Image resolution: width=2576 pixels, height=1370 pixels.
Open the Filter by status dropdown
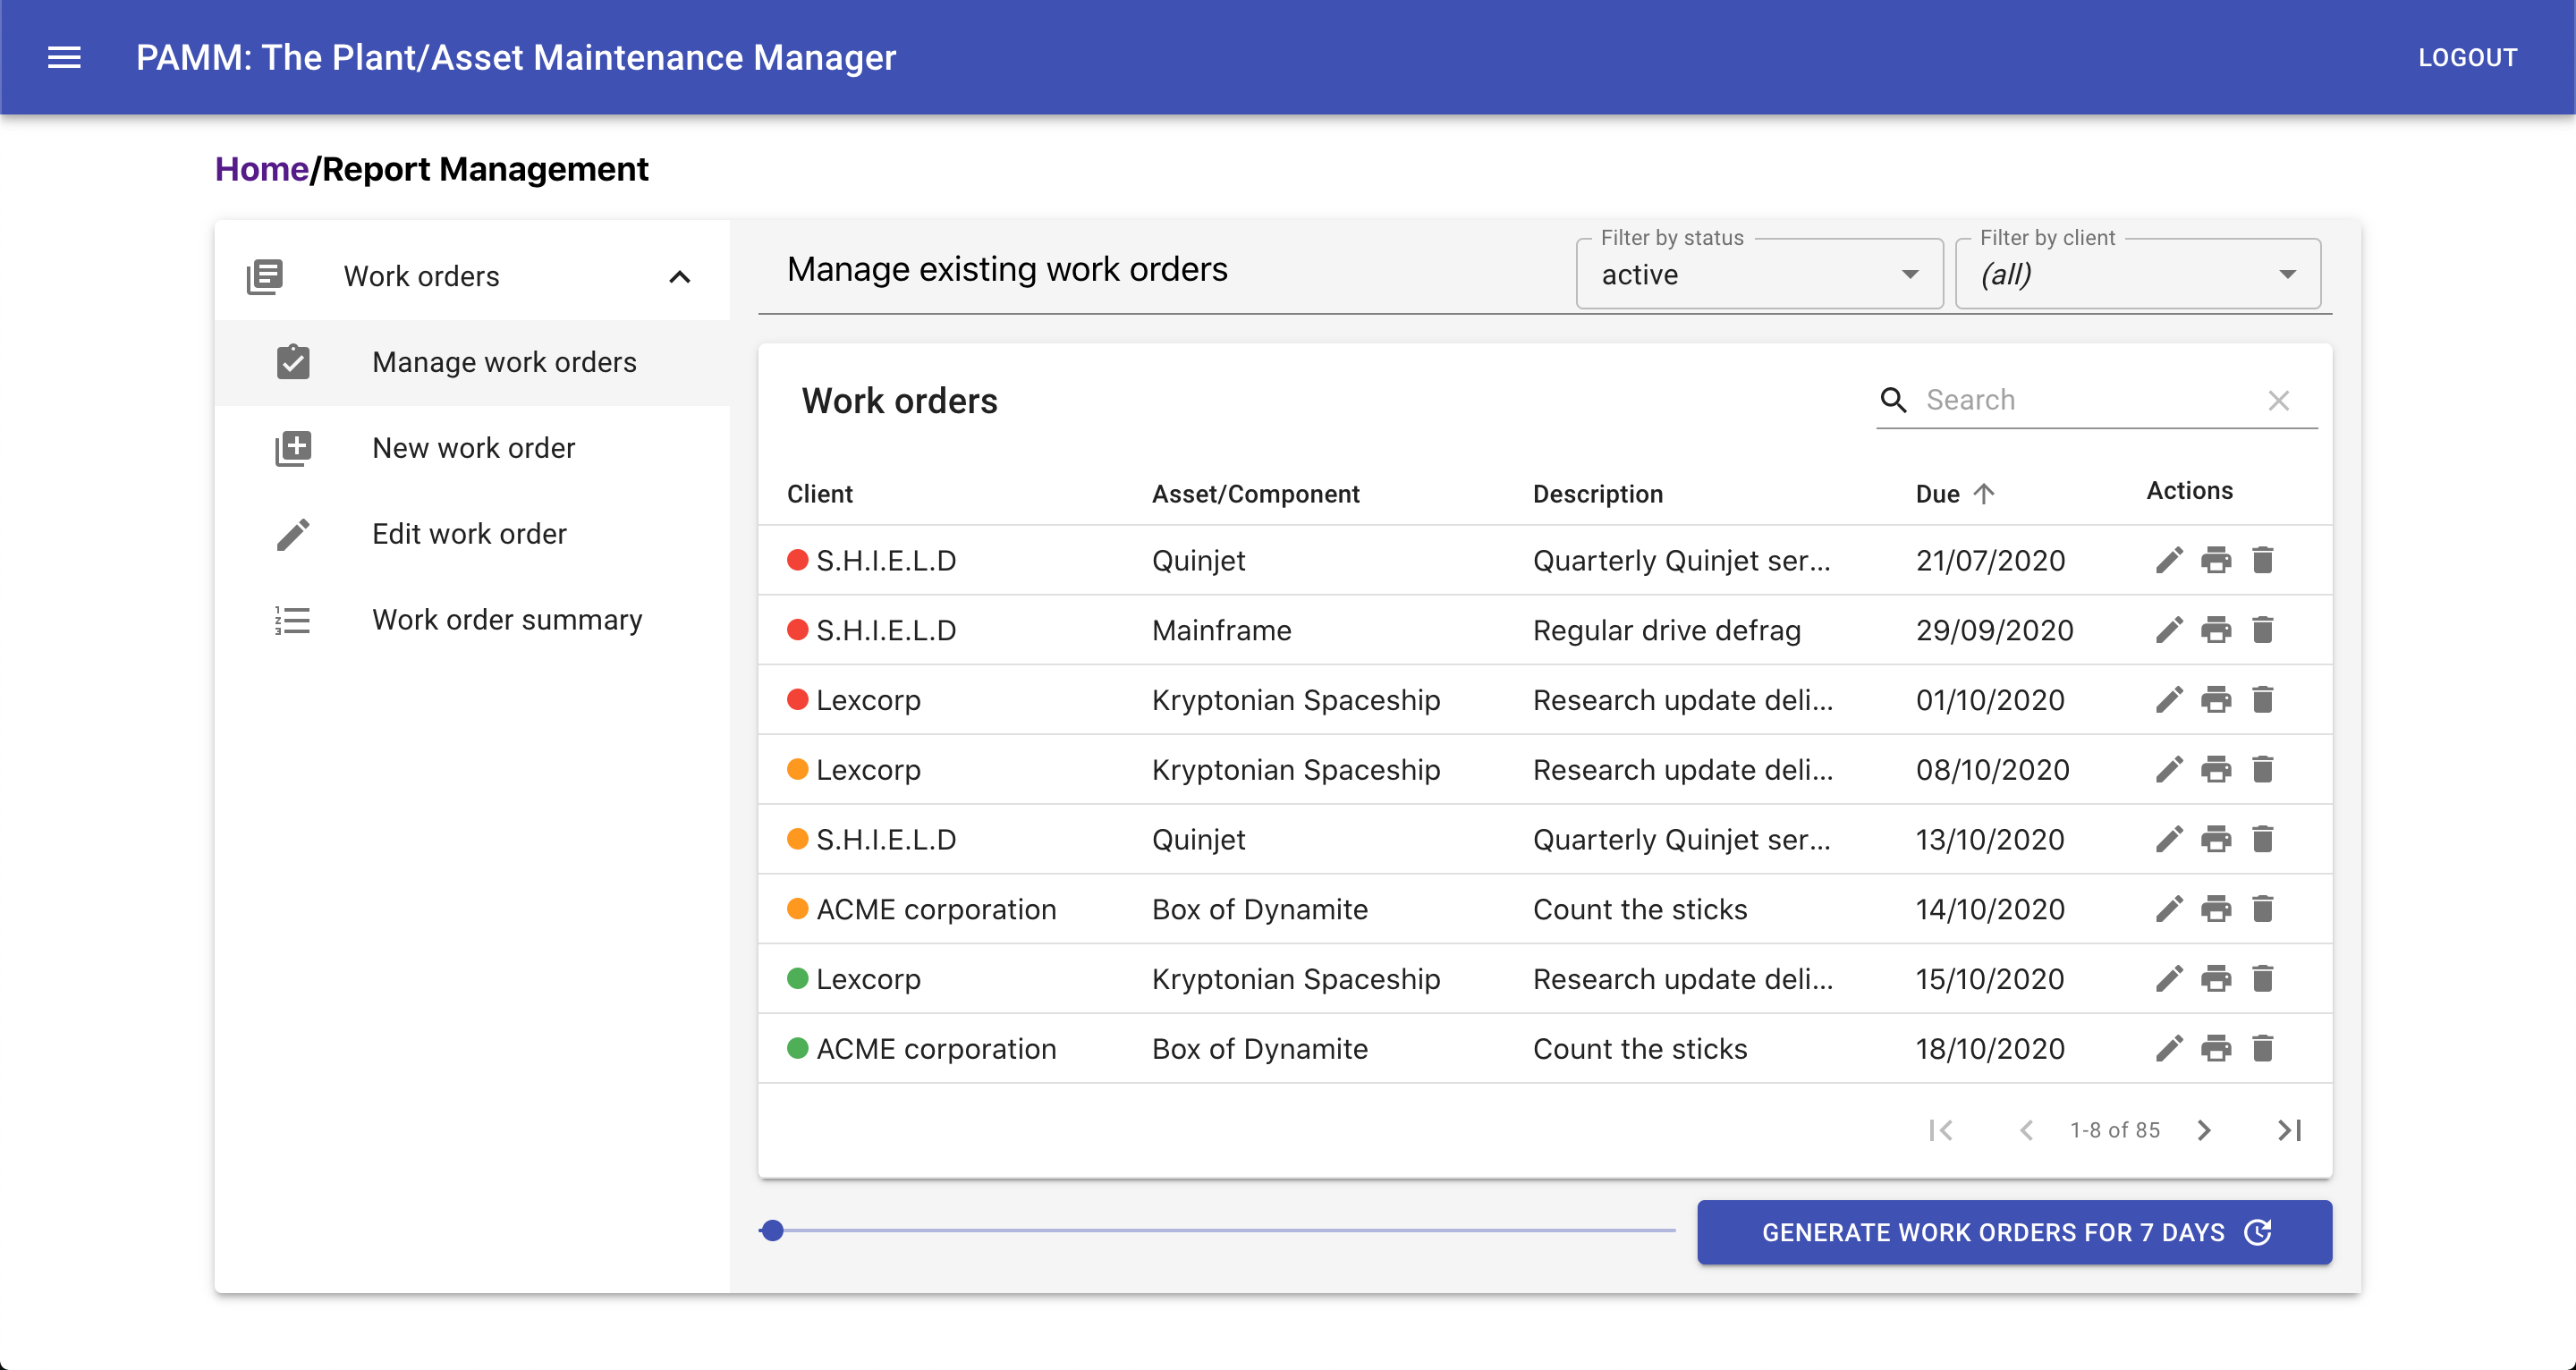pos(1759,274)
